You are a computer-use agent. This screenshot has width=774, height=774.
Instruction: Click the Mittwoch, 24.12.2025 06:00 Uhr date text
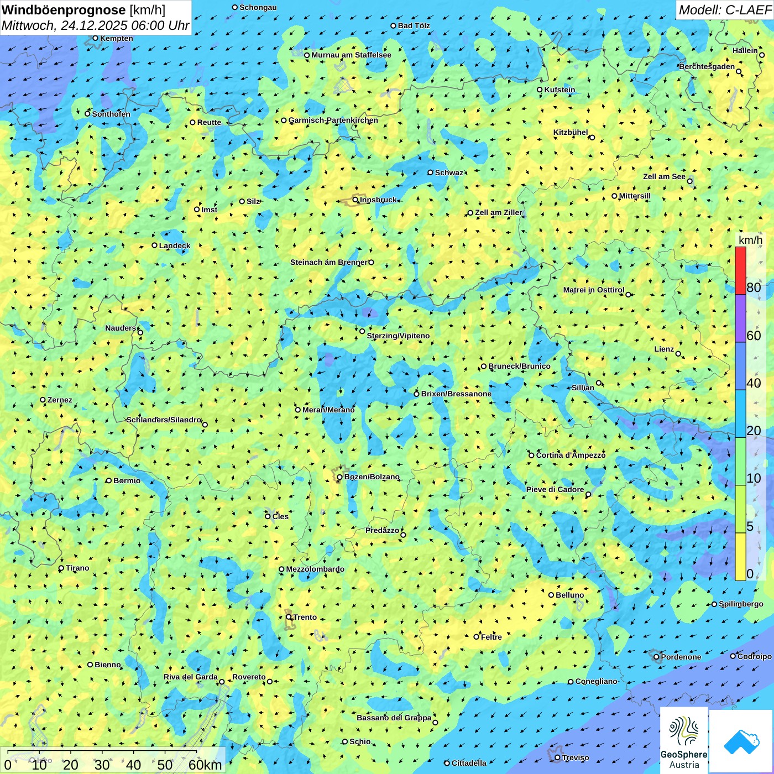coord(95,26)
